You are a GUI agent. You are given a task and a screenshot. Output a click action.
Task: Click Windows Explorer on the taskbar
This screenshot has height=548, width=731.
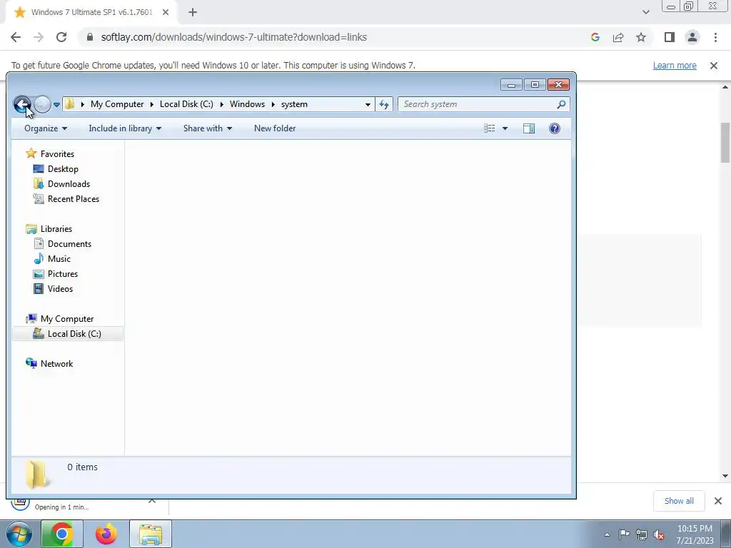click(x=151, y=534)
